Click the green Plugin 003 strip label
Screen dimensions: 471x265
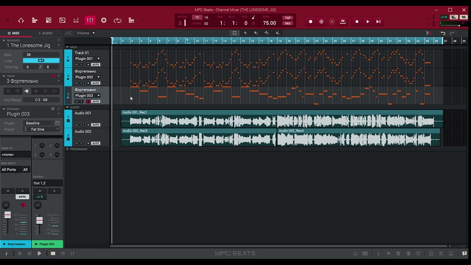point(47,244)
